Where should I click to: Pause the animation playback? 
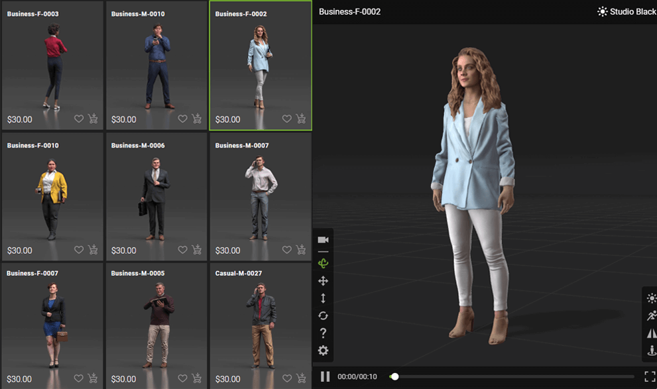coord(325,376)
